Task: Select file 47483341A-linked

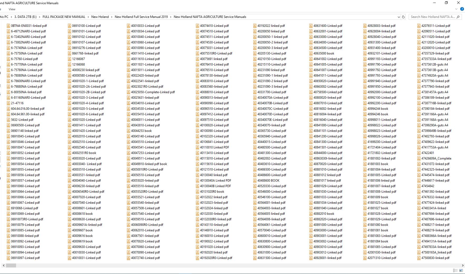Action: point(432,208)
